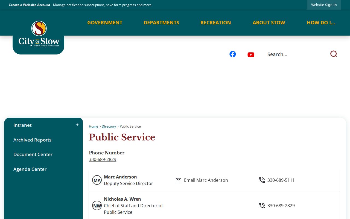Click the Public Service breadcrumb text
Viewport: 350px width, 219px height.
(x=130, y=126)
